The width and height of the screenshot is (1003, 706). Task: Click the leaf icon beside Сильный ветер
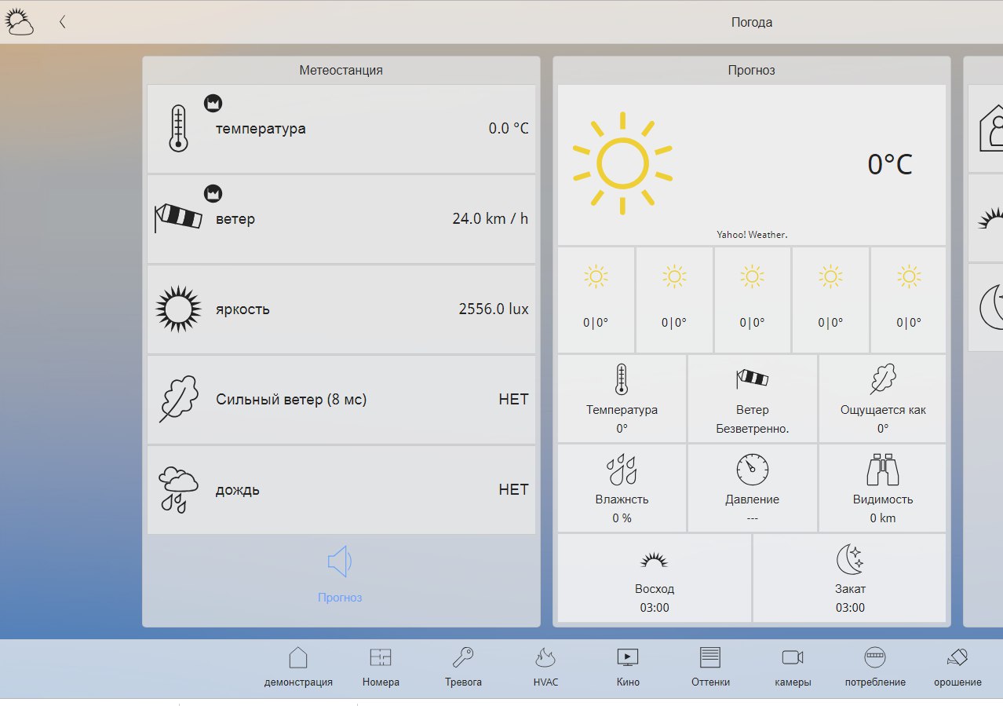point(178,399)
